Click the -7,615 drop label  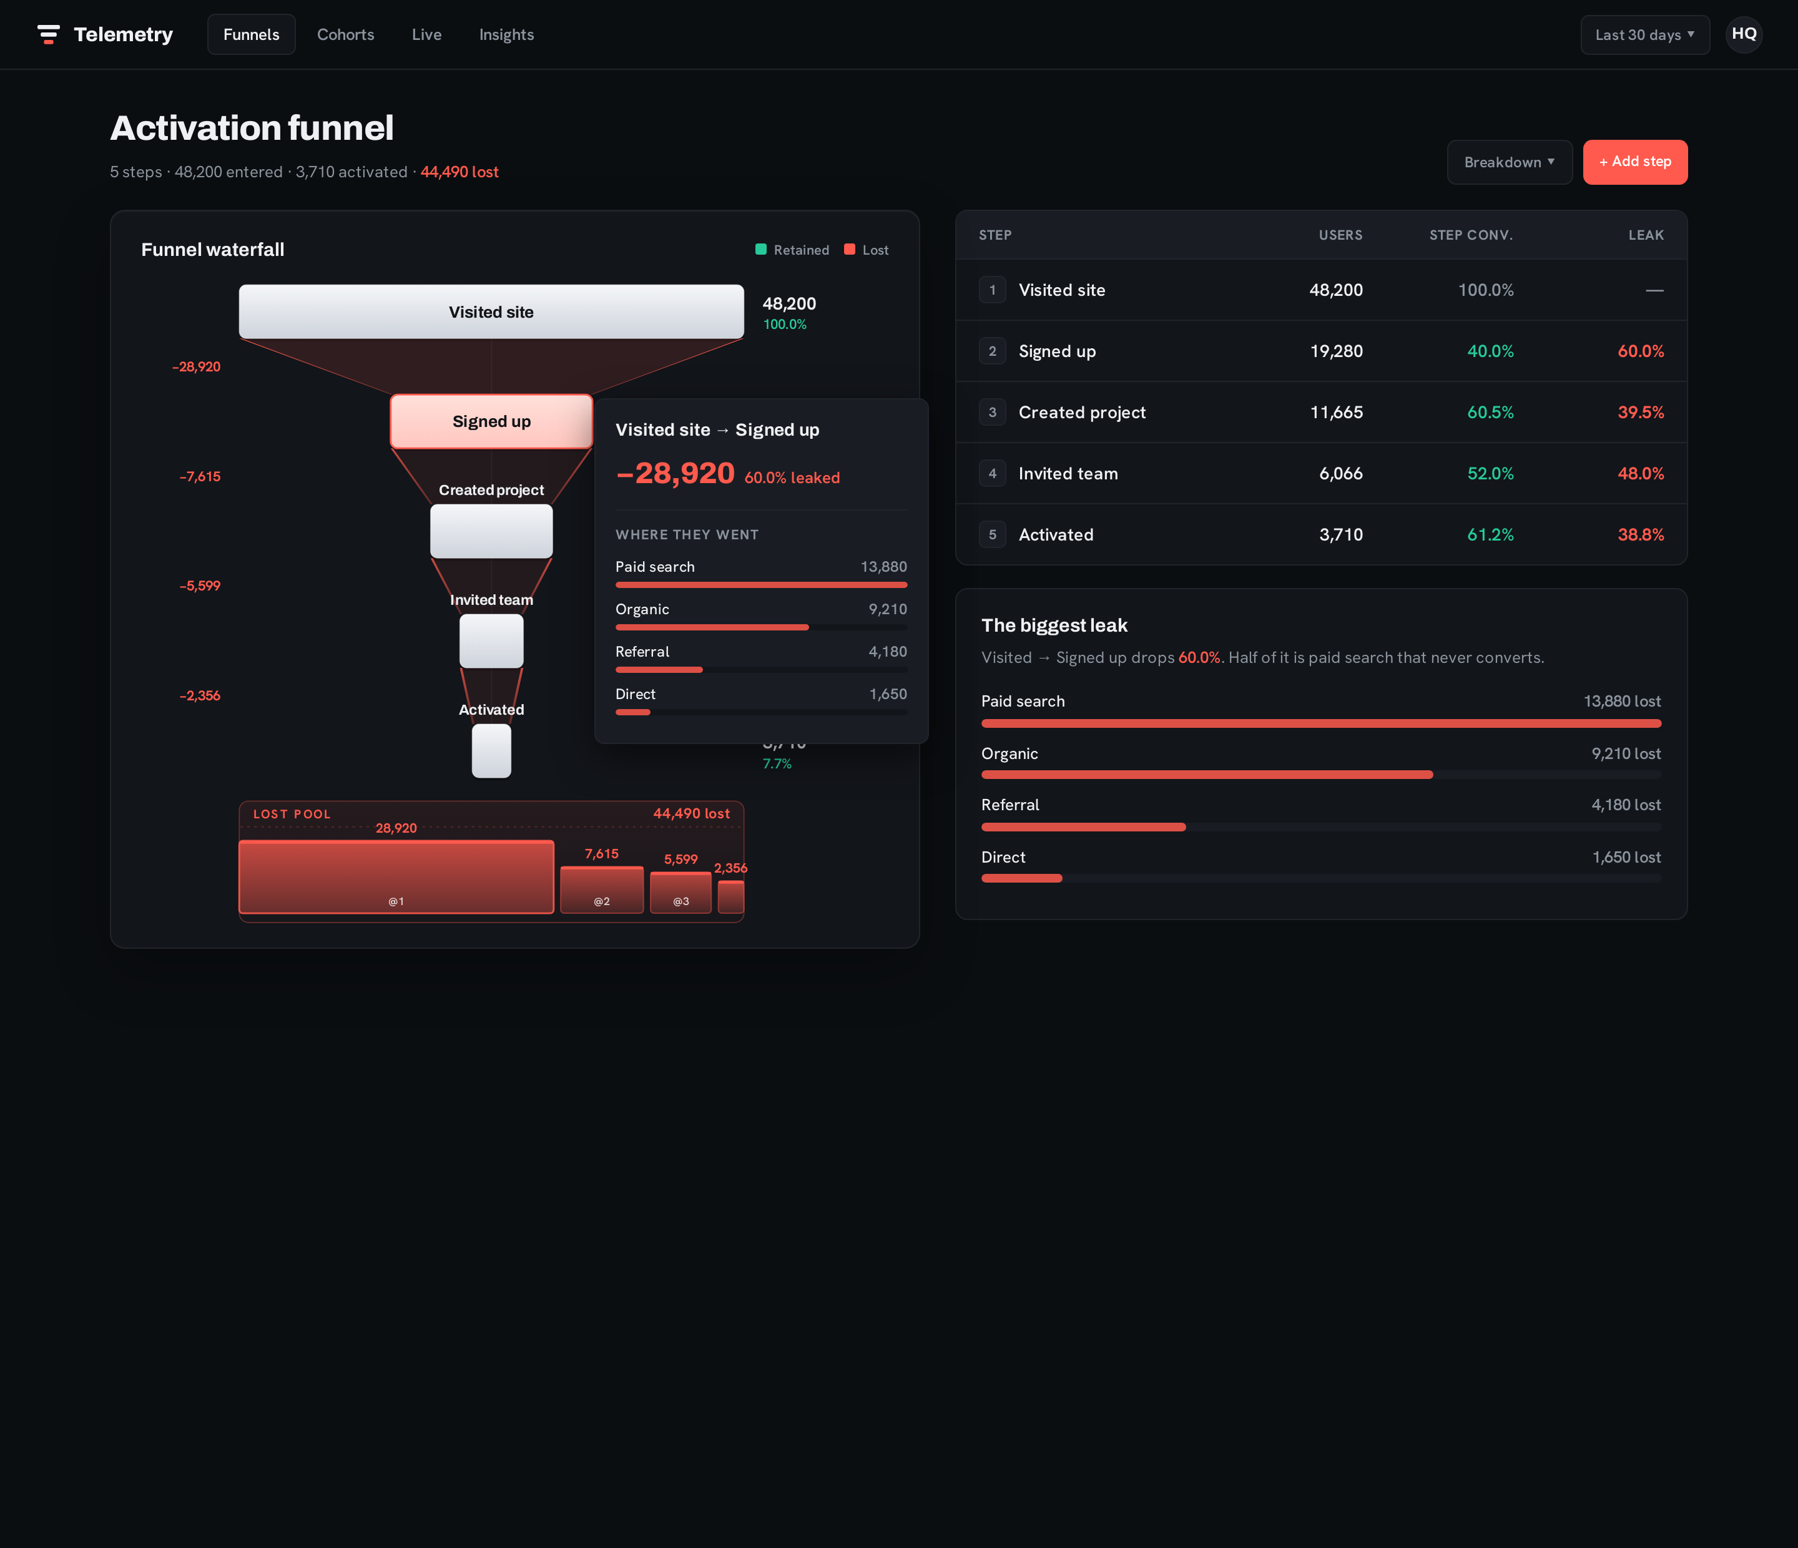200,476
